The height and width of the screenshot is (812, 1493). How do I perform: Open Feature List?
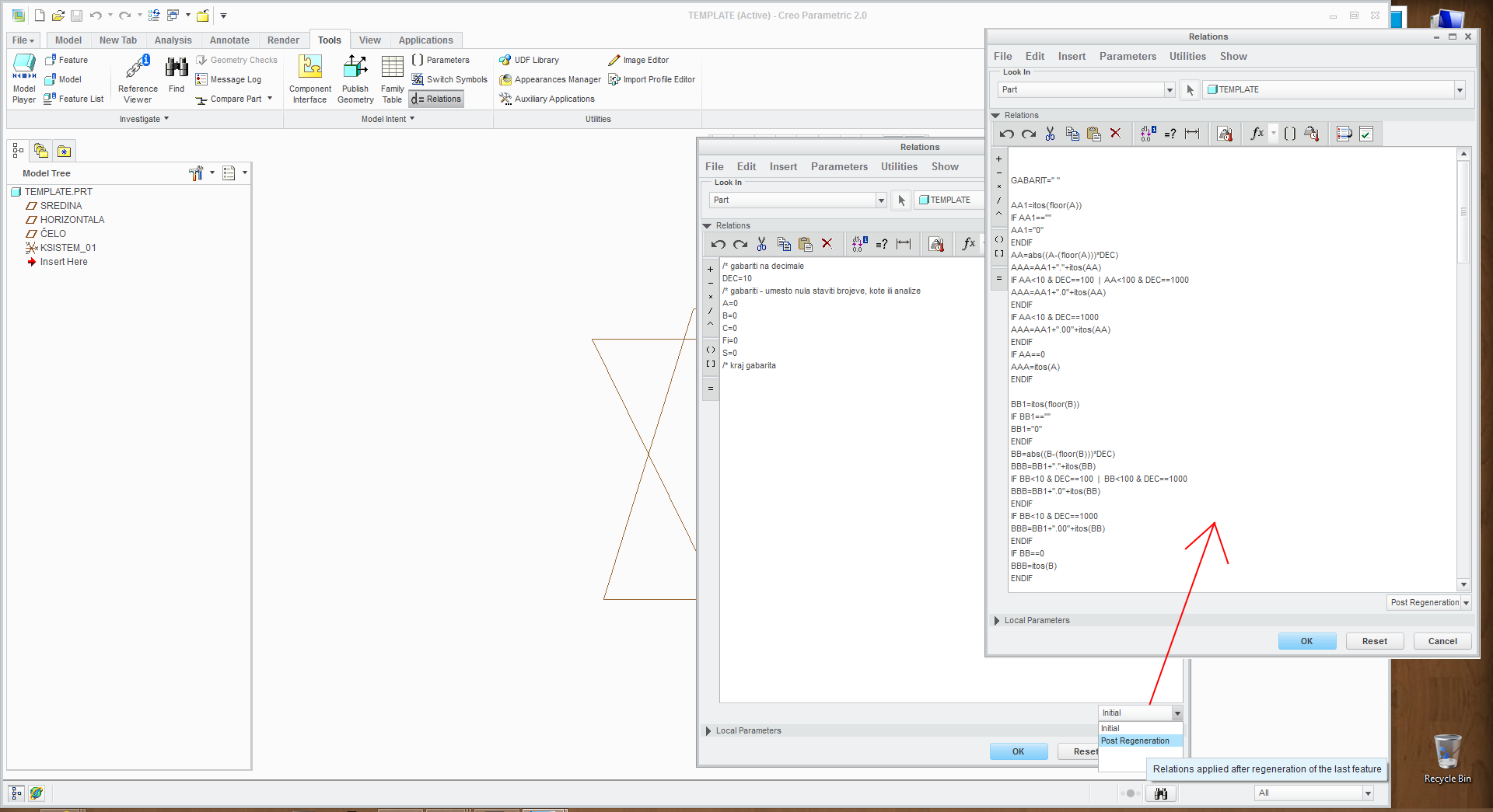click(x=74, y=99)
